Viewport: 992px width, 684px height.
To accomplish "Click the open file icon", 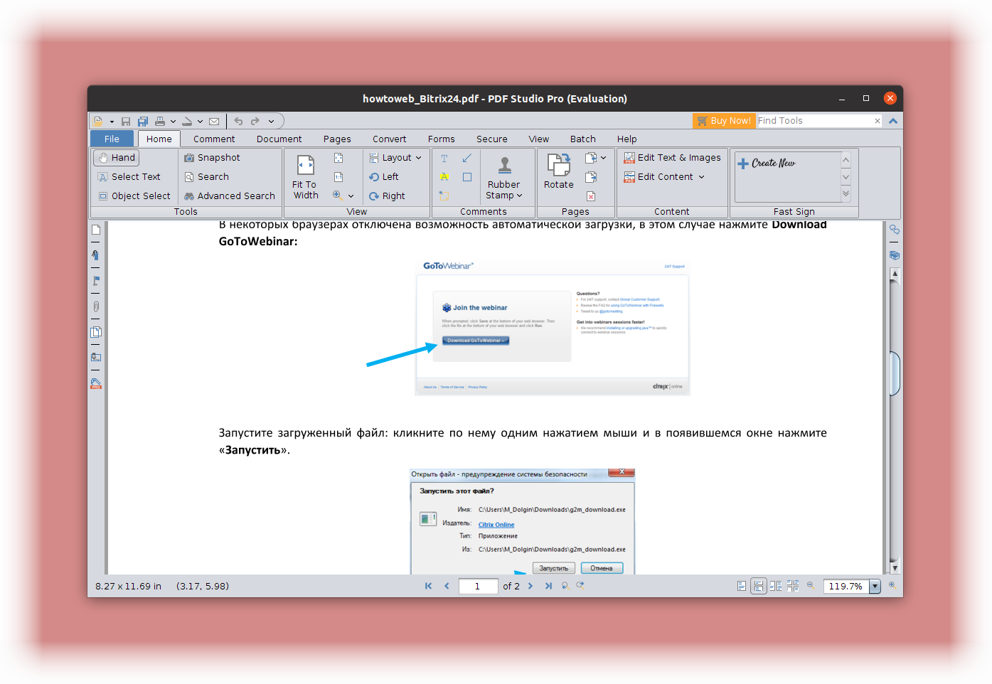I will click(98, 121).
